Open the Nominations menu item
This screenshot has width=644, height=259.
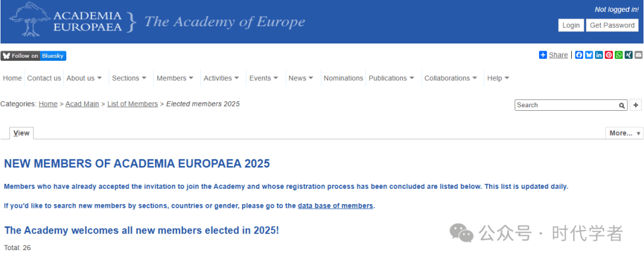coord(343,78)
